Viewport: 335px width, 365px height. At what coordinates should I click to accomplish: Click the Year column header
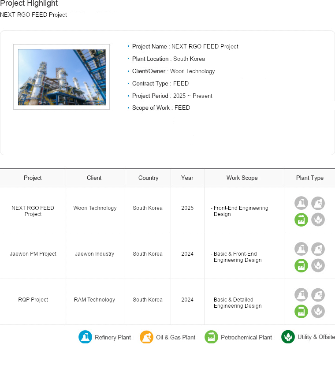187,178
